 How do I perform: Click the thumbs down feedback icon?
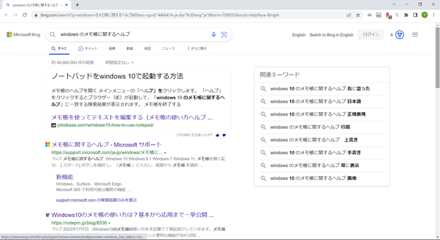click(x=224, y=135)
